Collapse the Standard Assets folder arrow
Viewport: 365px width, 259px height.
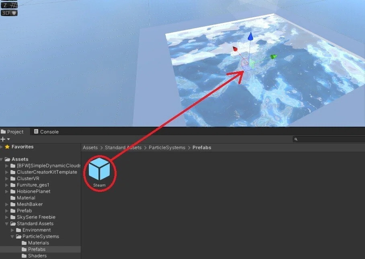pyautogui.click(x=7, y=224)
